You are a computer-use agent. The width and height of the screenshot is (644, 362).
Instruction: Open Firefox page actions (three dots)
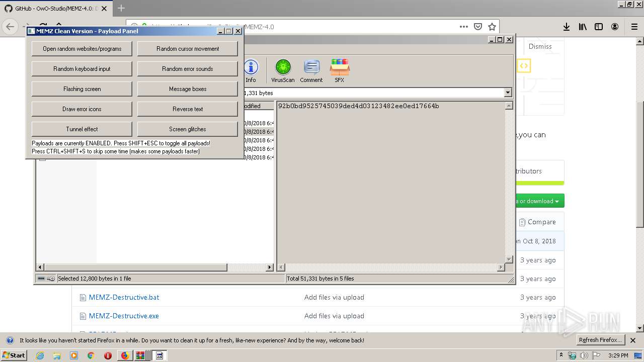click(463, 27)
